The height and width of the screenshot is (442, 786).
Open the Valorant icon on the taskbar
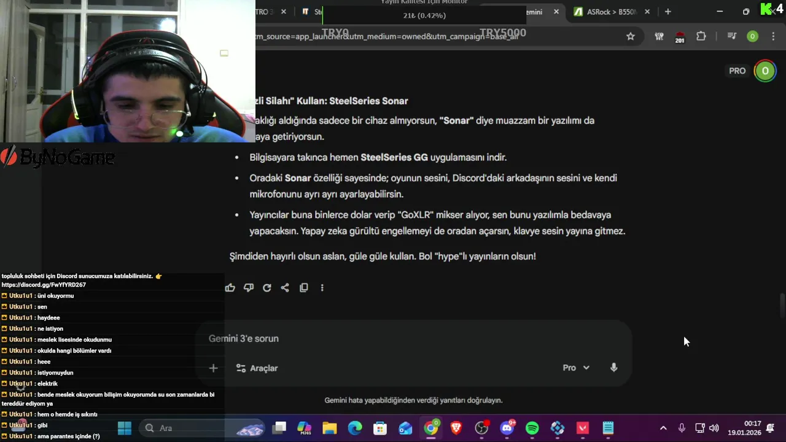[x=583, y=428]
